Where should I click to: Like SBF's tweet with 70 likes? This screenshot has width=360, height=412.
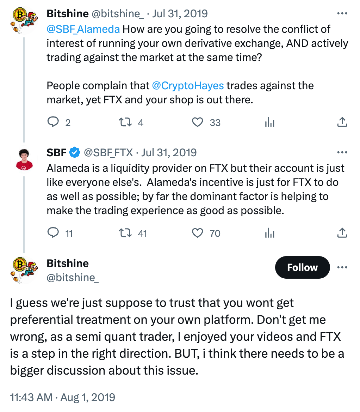pyautogui.click(x=198, y=233)
